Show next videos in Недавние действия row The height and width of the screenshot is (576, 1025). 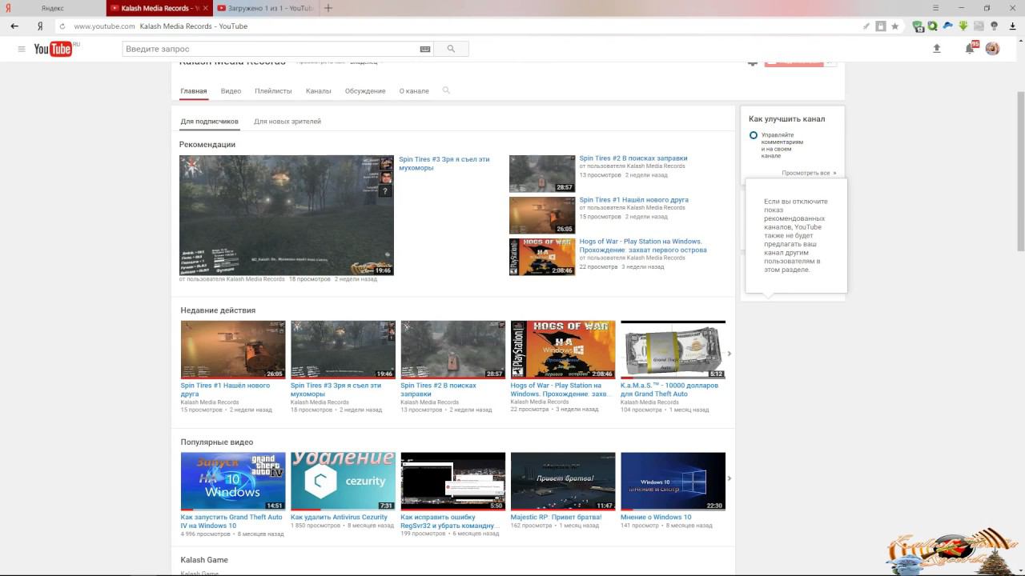729,353
